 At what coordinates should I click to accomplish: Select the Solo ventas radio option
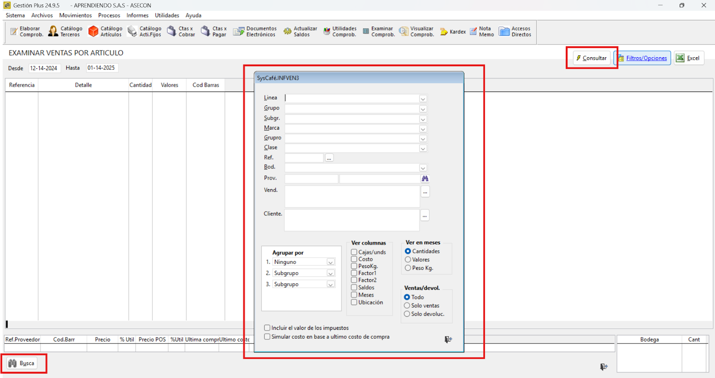407,306
